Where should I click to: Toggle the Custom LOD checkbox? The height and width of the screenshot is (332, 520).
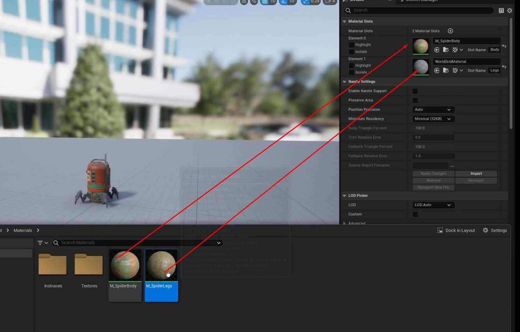415,214
